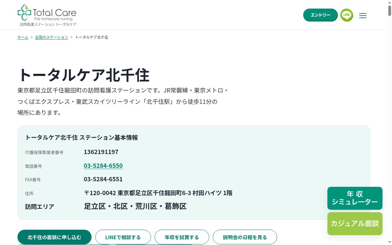Open the hamburger menu
Viewport: 392px width, 245px height.
363,15
